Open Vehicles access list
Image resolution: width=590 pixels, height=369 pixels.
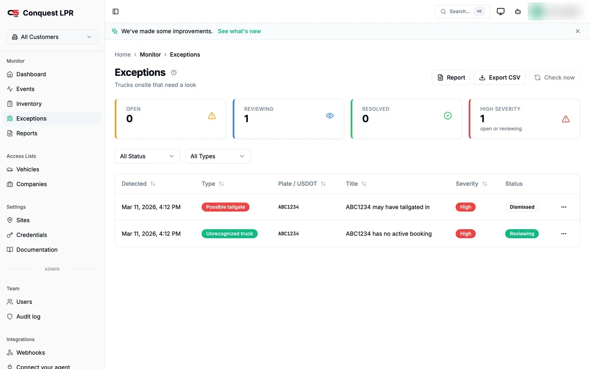[x=52, y=169]
